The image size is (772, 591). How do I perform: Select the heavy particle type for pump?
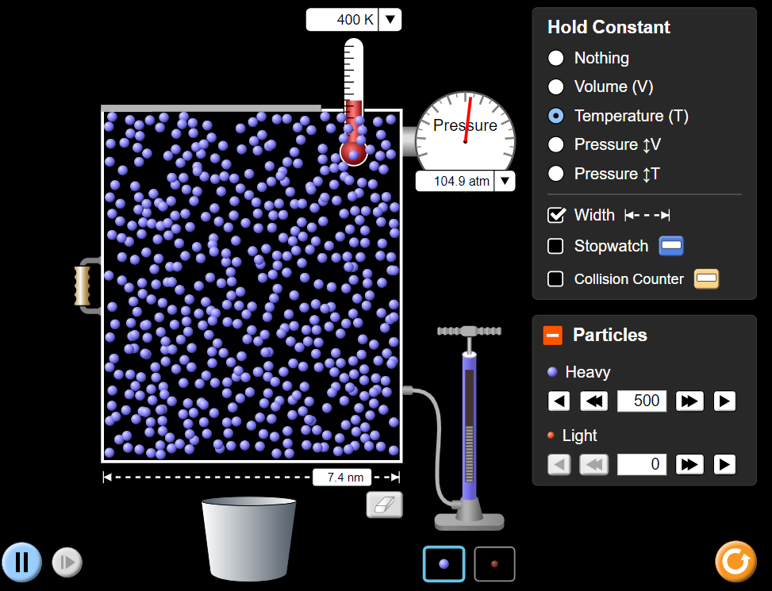(x=444, y=564)
